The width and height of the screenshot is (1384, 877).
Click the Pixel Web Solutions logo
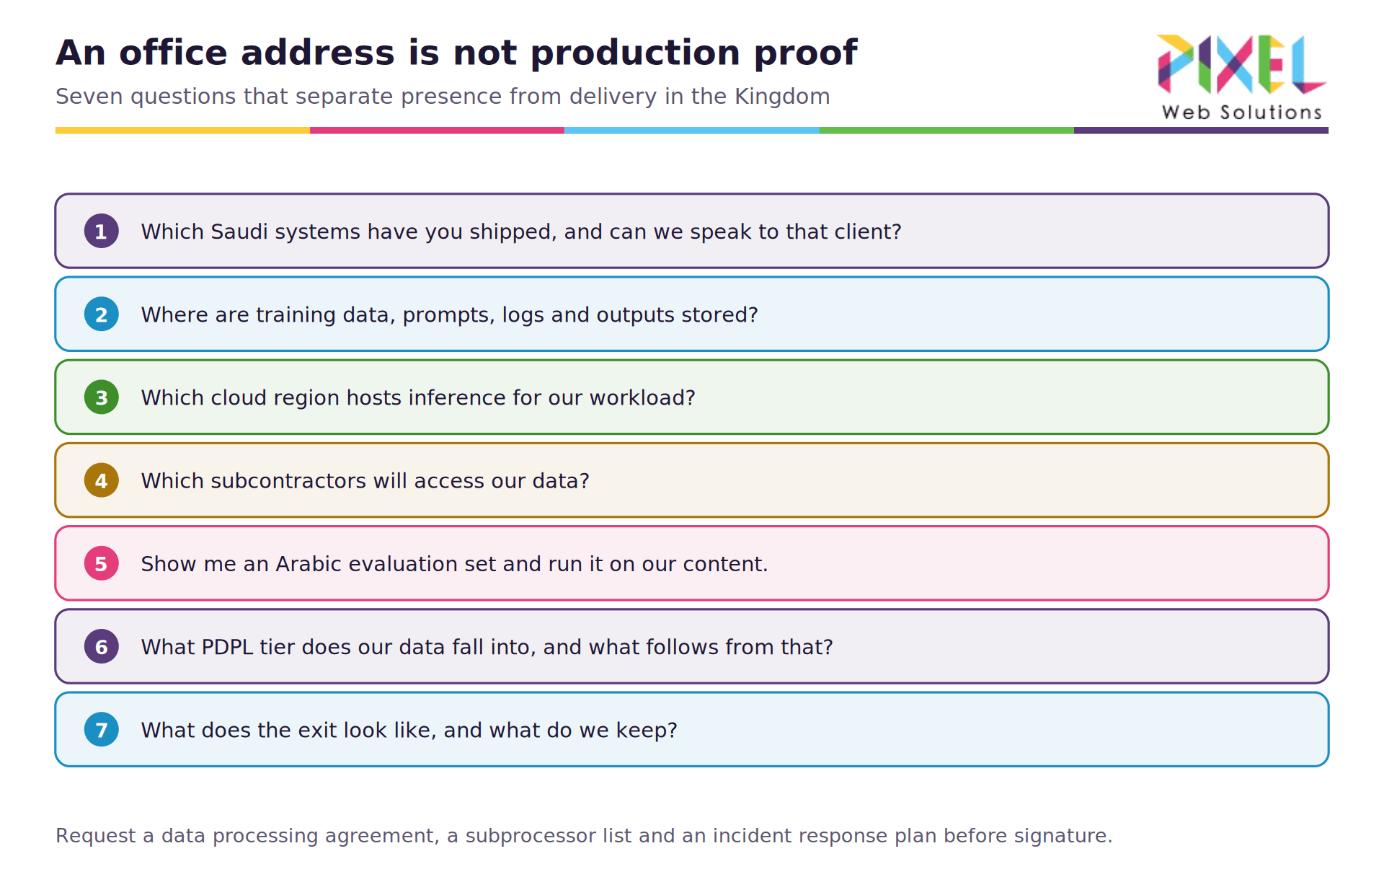coord(1241,77)
